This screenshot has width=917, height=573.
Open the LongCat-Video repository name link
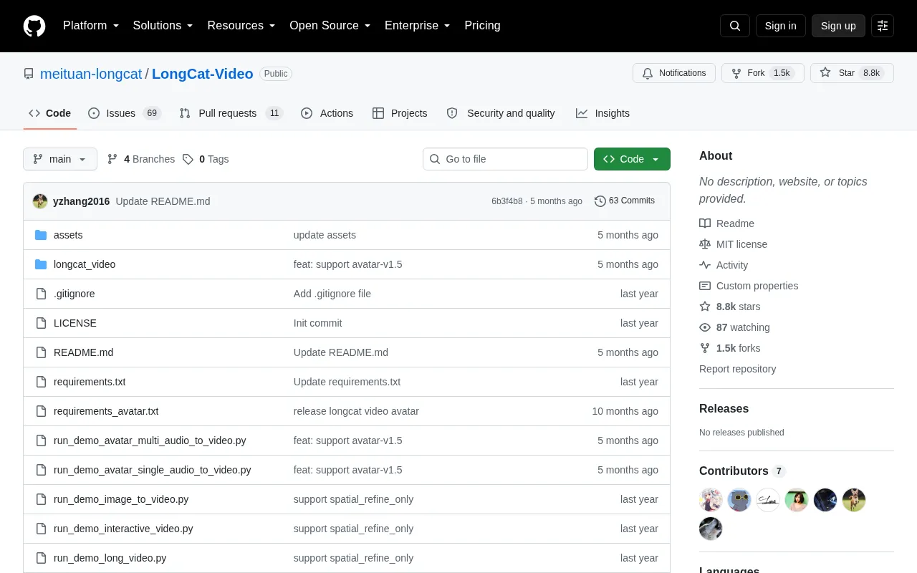203,74
